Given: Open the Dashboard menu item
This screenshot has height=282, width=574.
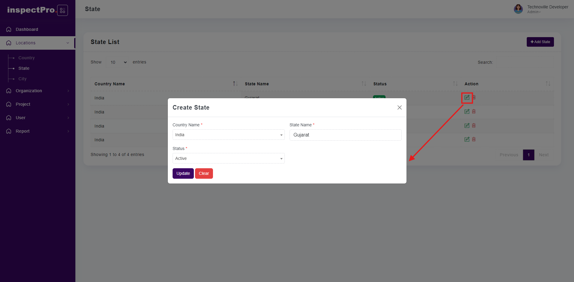Looking at the screenshot, I should pyautogui.click(x=27, y=29).
